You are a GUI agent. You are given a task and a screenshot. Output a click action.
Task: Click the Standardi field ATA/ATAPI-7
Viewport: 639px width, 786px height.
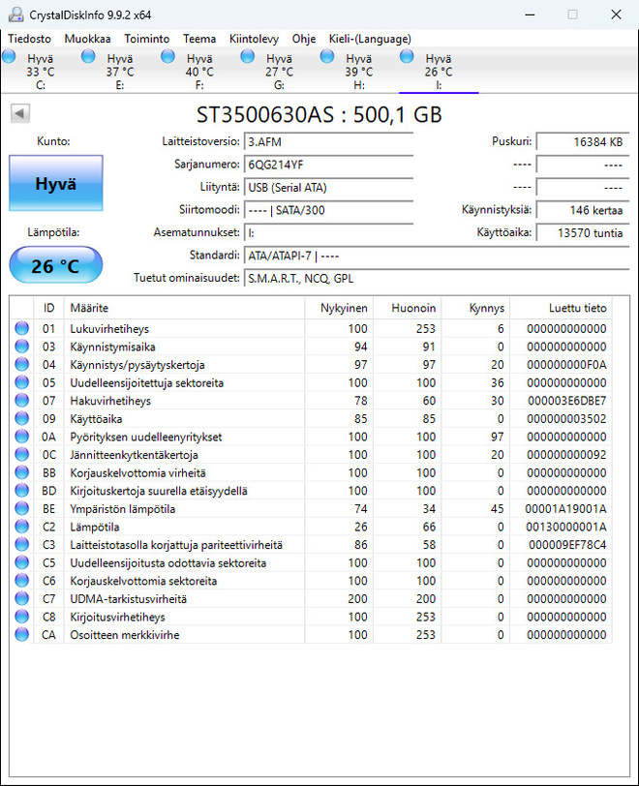click(x=437, y=256)
